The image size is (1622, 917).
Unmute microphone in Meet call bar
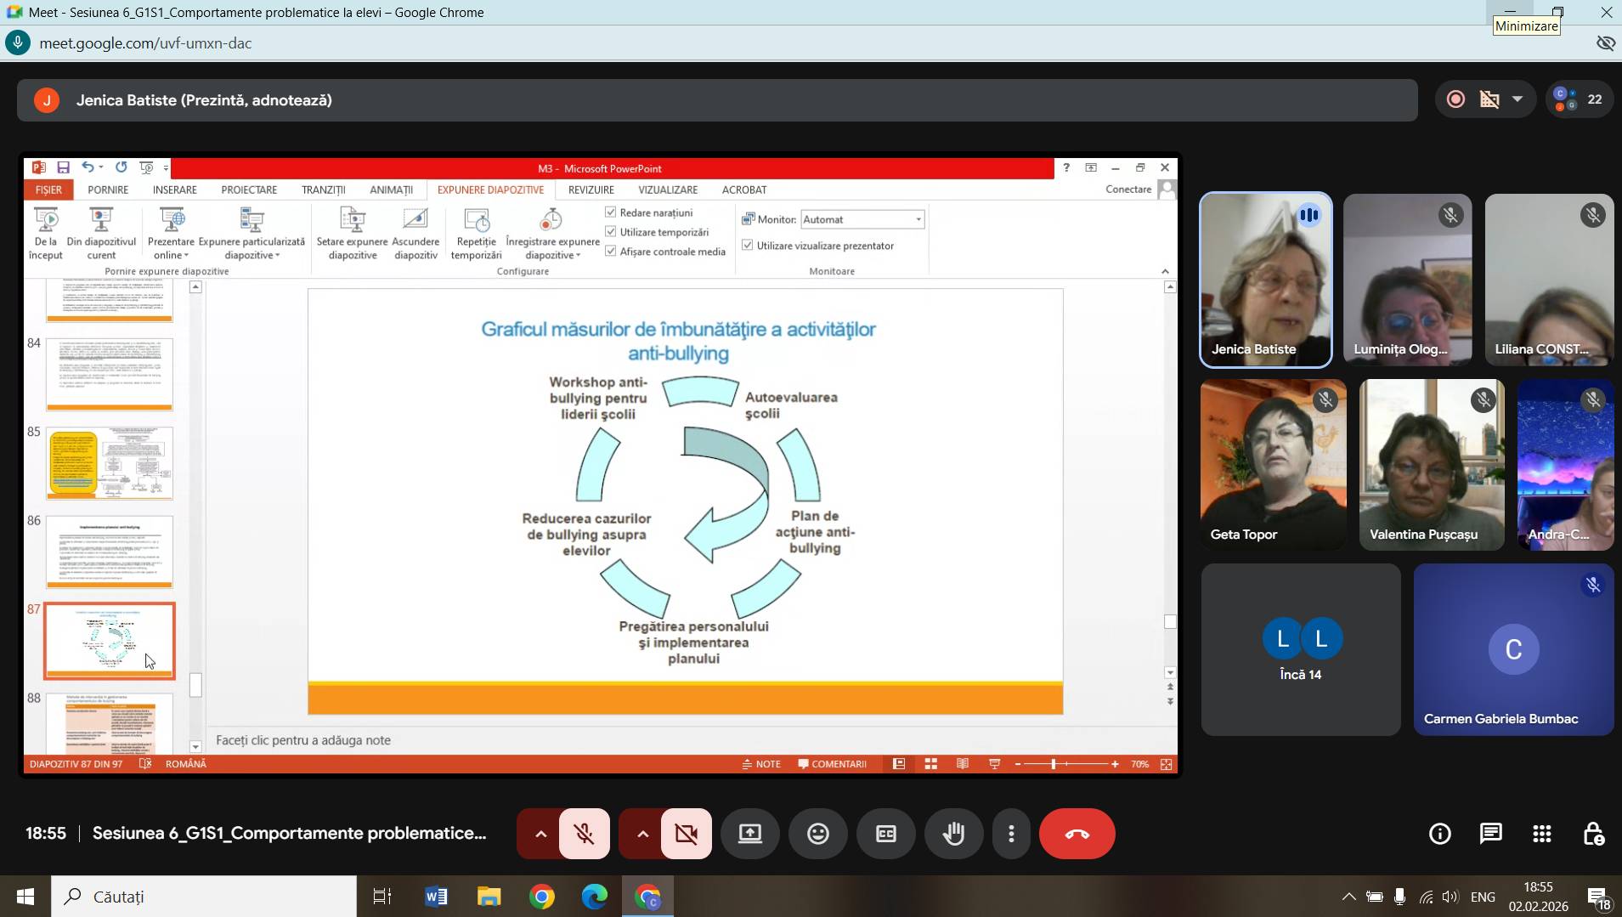(584, 834)
